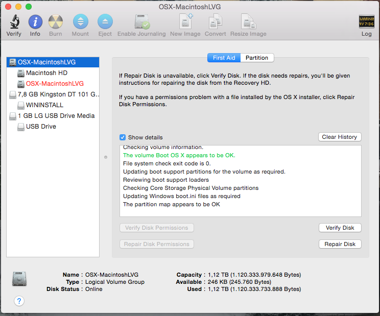Click the sidebar split divider handle dot
Image resolution: width=380 pixels, height=316 pixels.
click(x=106, y=157)
